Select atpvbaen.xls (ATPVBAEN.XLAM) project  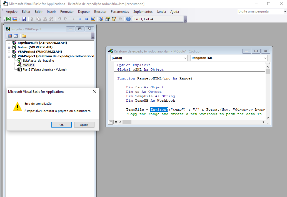click(x=42, y=43)
